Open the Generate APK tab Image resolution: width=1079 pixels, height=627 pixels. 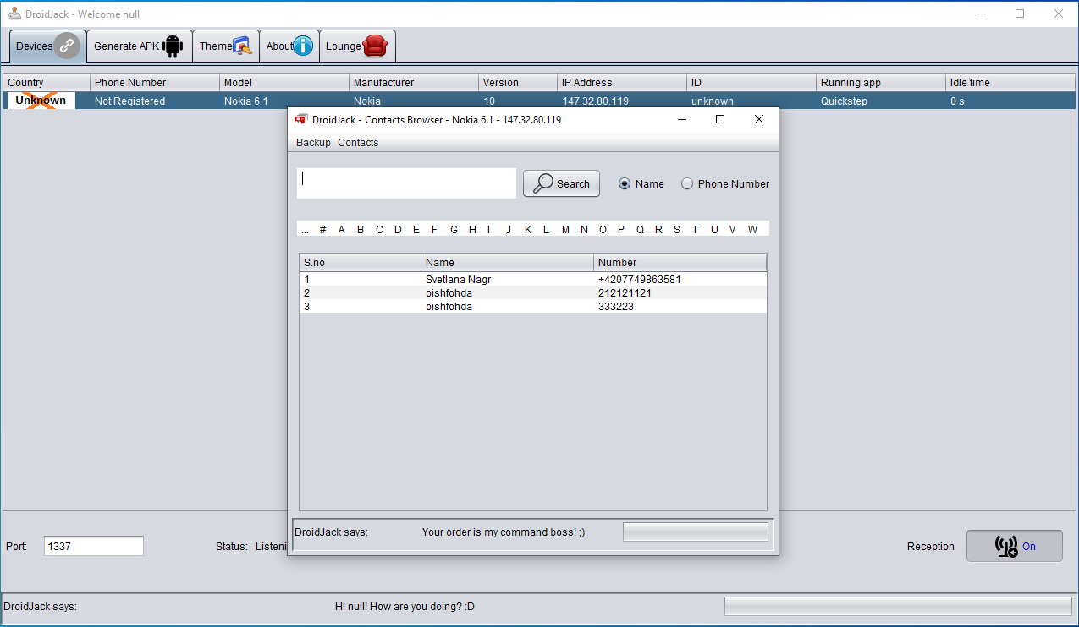pos(139,46)
